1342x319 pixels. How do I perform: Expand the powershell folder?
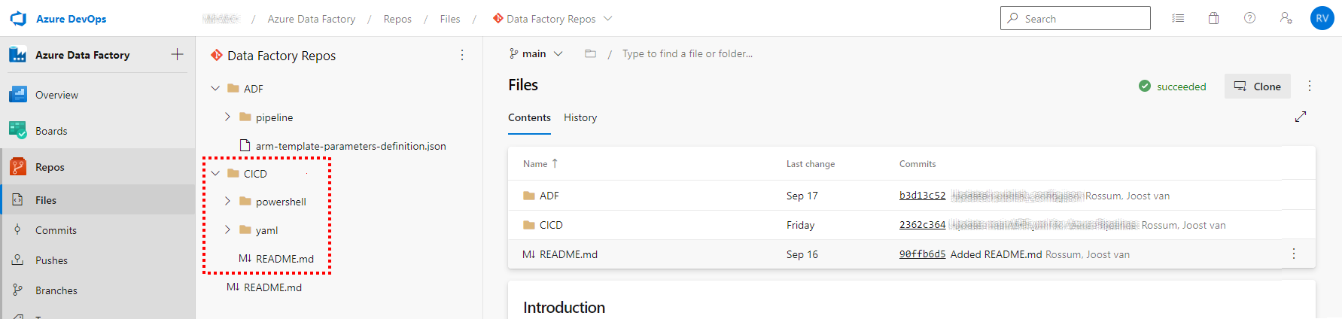tap(227, 202)
